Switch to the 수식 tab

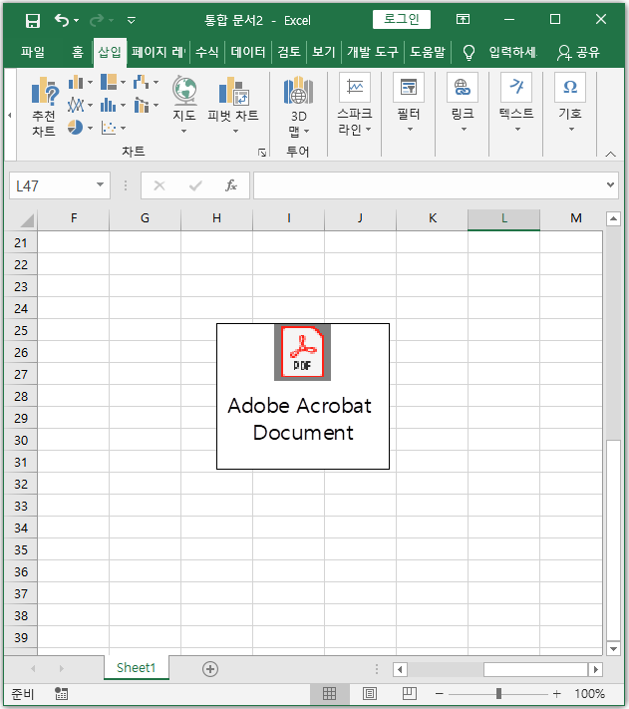click(207, 52)
